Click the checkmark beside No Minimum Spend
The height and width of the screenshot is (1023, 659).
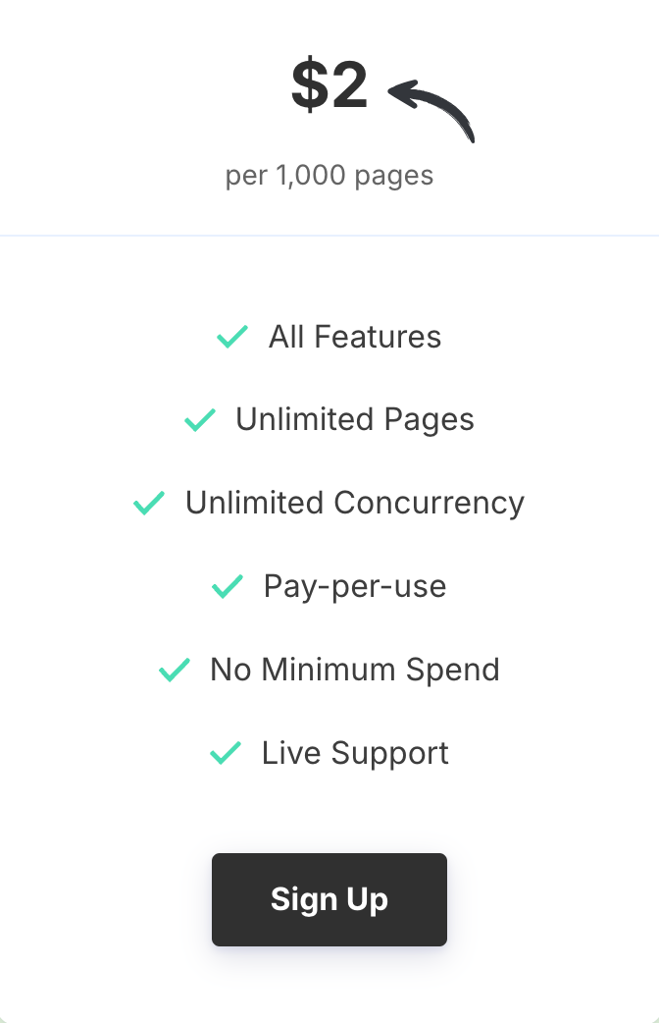coord(174,670)
